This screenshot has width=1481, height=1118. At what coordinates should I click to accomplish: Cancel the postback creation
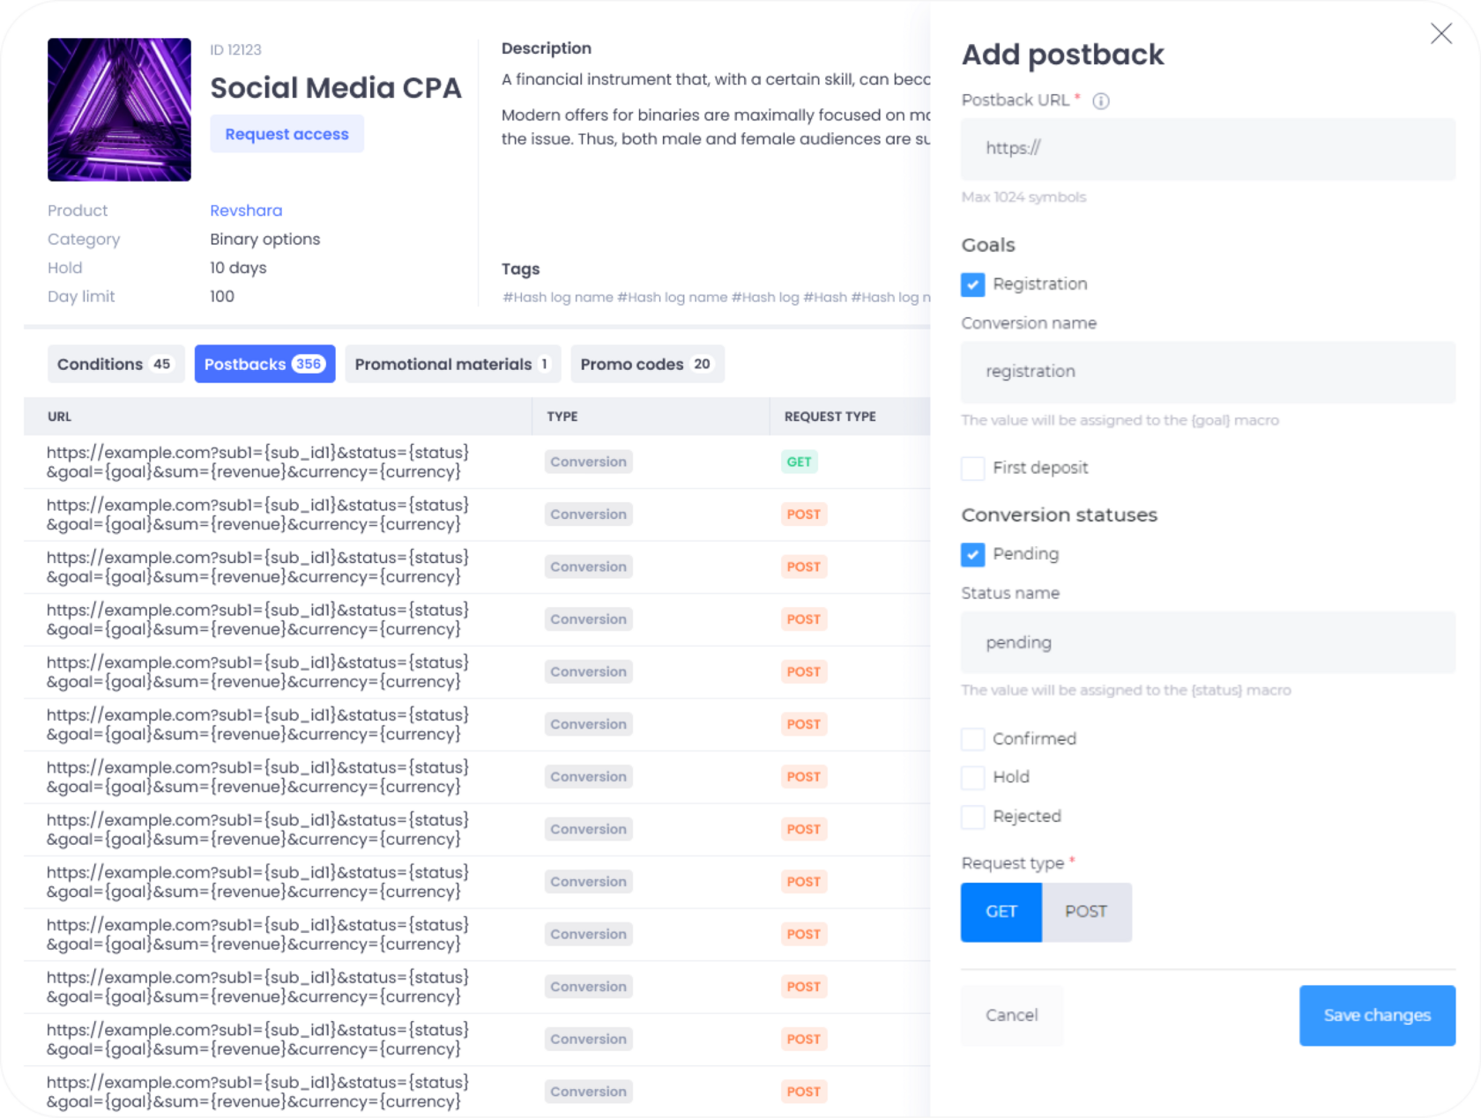pyautogui.click(x=1011, y=1015)
